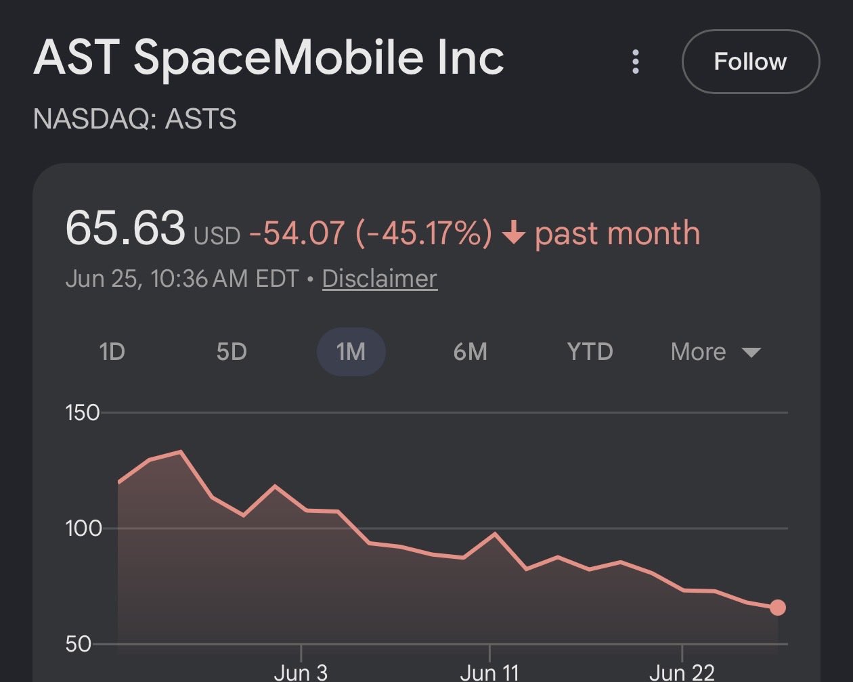Click the -54.07 (-45.17%) change text
853x682 pixels.
(371, 233)
